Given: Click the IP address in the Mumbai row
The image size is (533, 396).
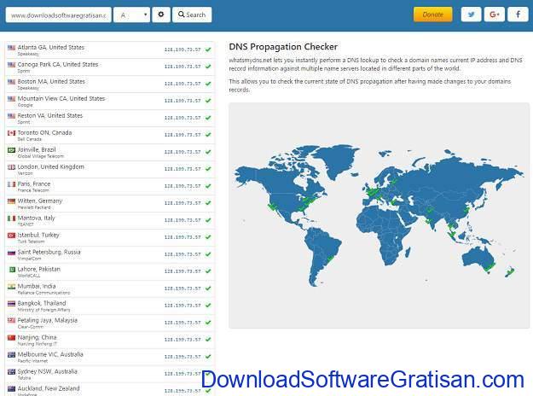Looking at the screenshot, I should click(182, 288).
